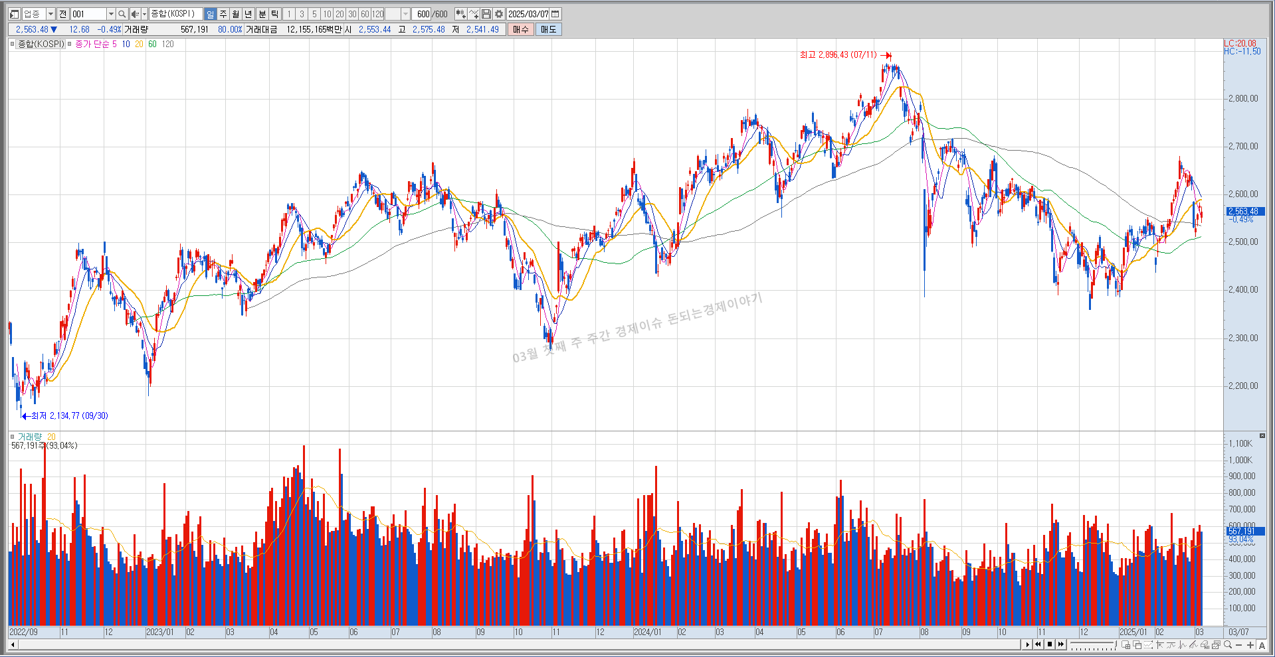Click the fast-forward double-arrow playback button
1275x657 pixels.
(1061, 644)
